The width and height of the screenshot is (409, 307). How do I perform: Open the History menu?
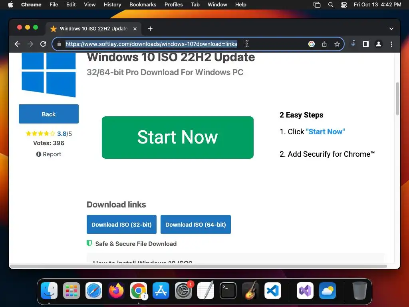coord(112,5)
